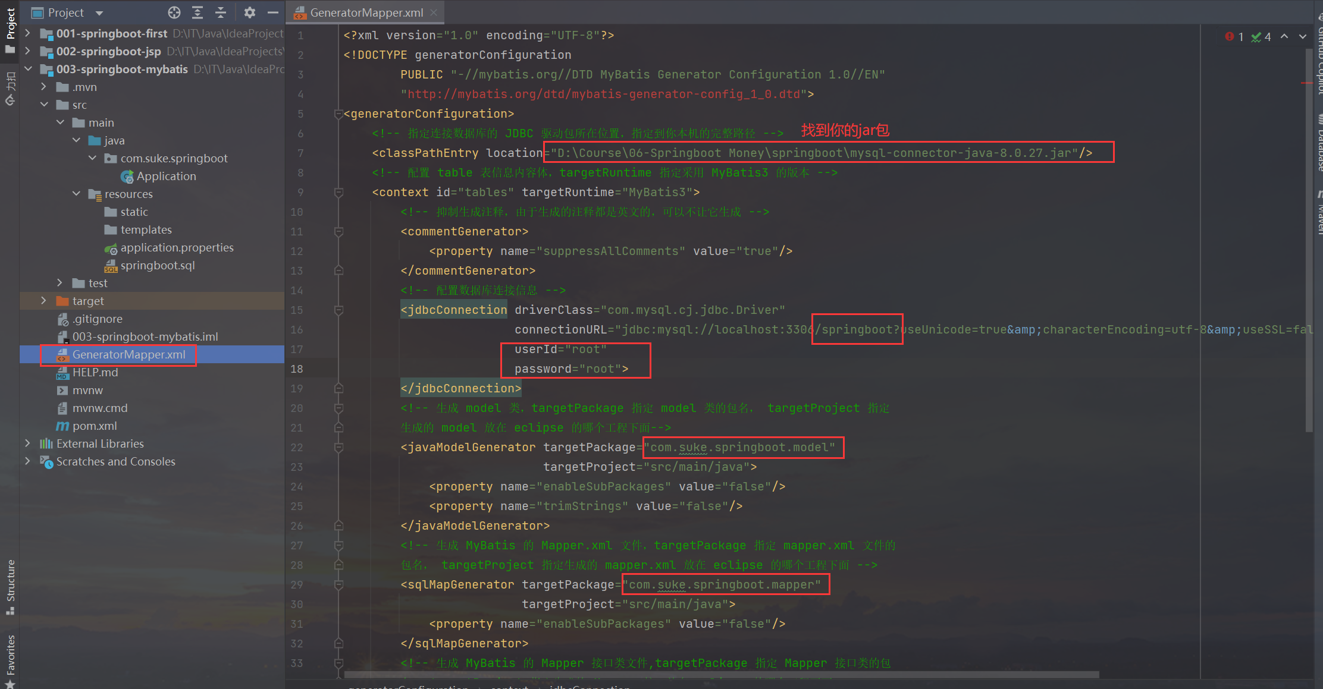Open Project panel settings gear
The width and height of the screenshot is (1323, 689).
coord(250,12)
